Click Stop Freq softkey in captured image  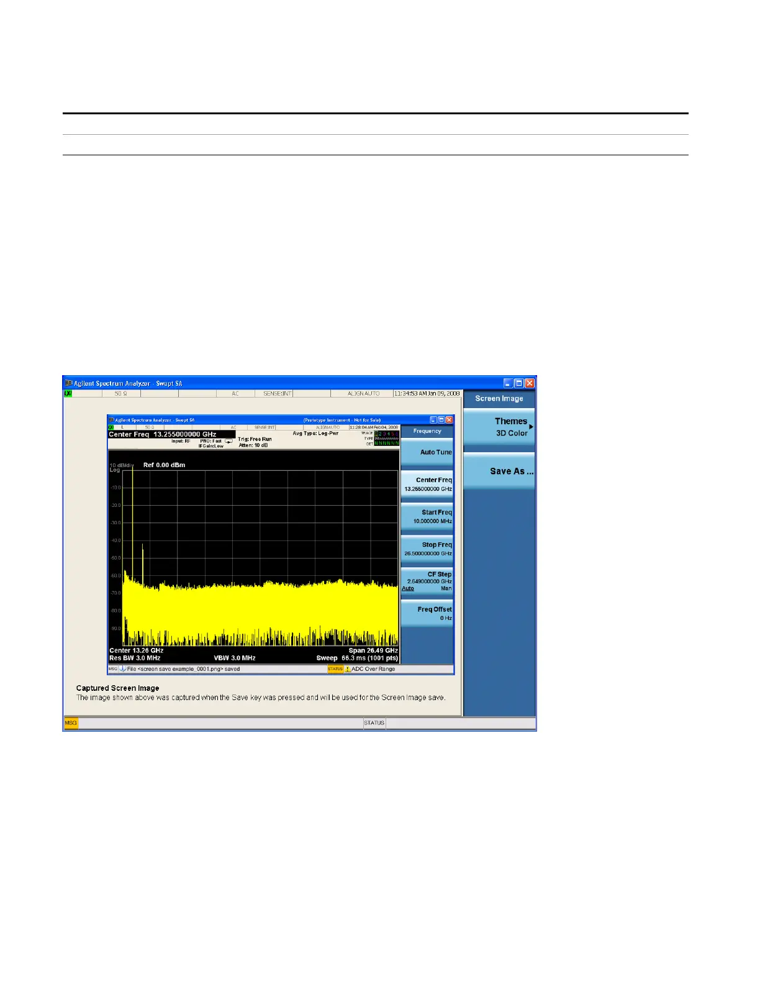(x=427, y=549)
